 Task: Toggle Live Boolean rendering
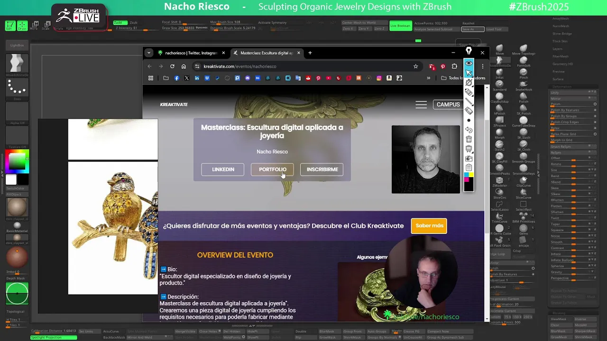tap(400, 26)
